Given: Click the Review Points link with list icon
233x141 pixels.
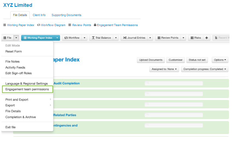Looking at the screenshot, I should pyautogui.click(x=79, y=25).
